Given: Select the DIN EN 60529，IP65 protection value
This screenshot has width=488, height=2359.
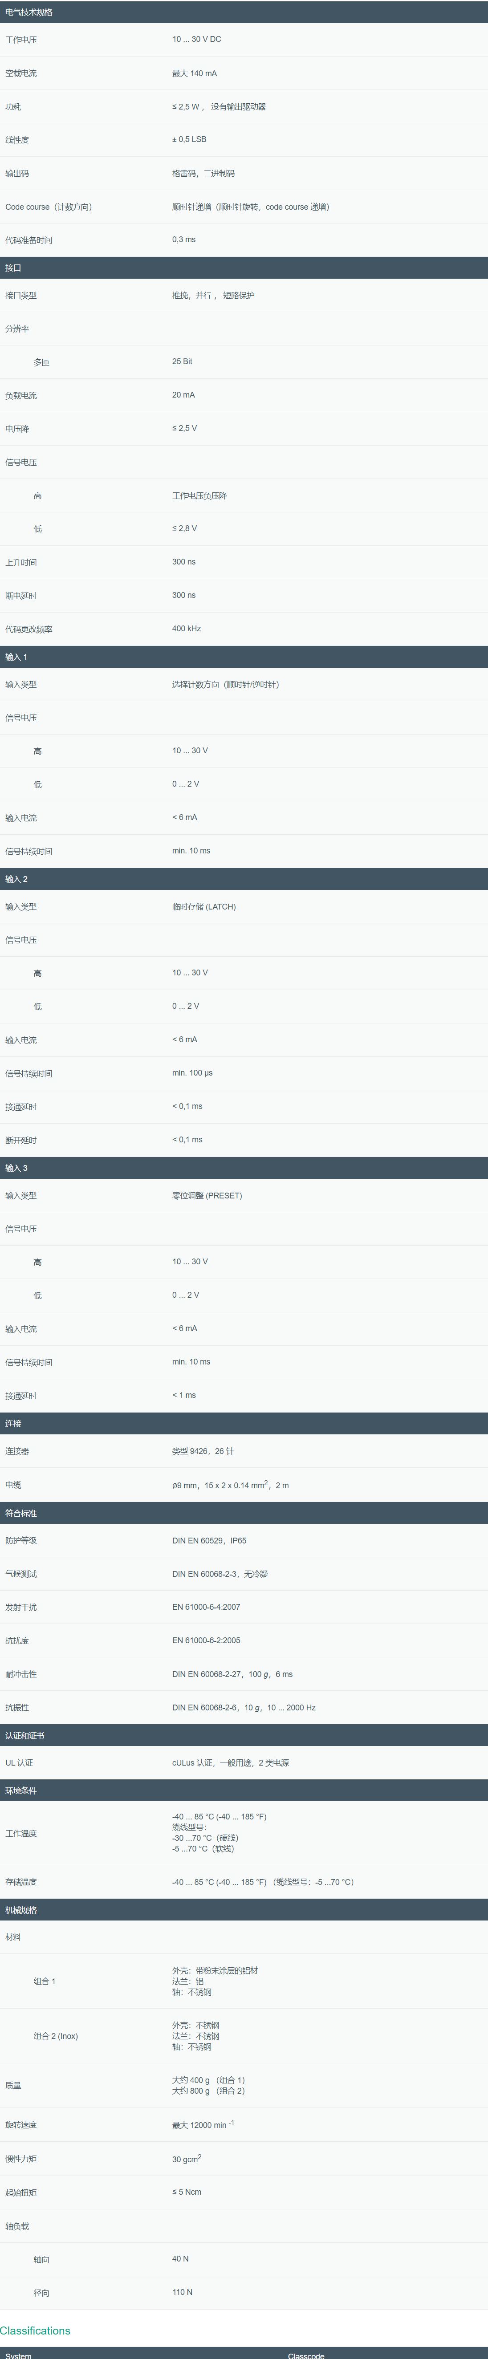Looking at the screenshot, I should pos(209,1540).
